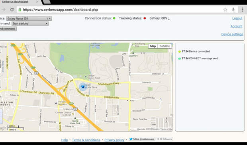Open the Device settings link
The height and width of the screenshot is (145, 247).
232,34
